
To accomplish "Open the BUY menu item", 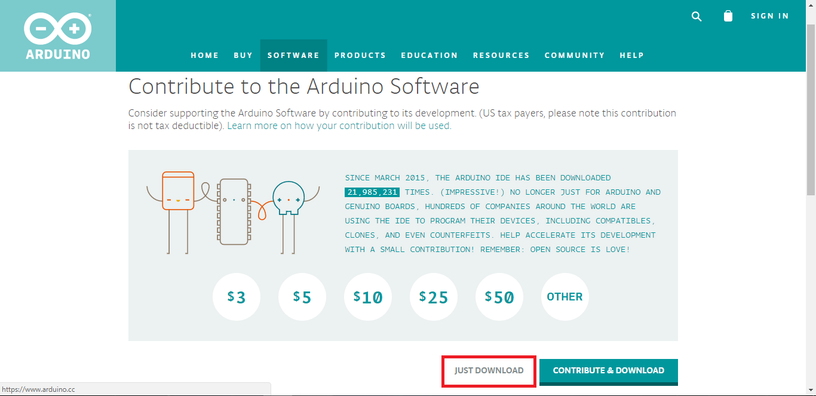I will tap(243, 55).
